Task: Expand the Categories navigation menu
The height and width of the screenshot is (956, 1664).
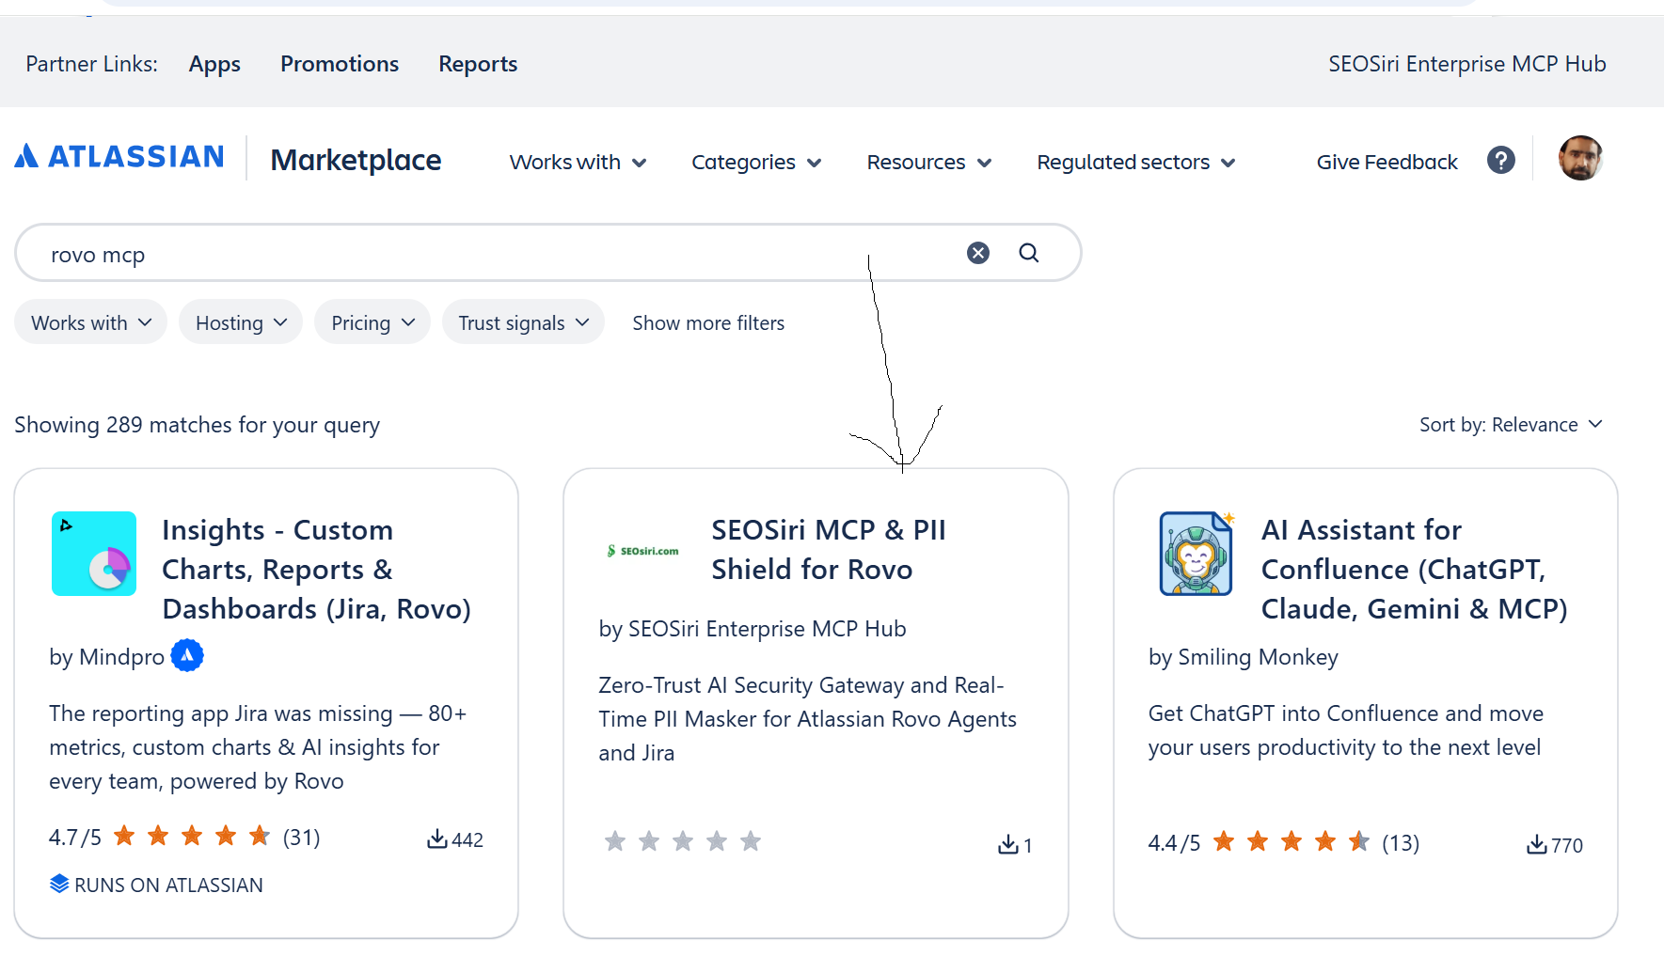Action: click(x=756, y=162)
